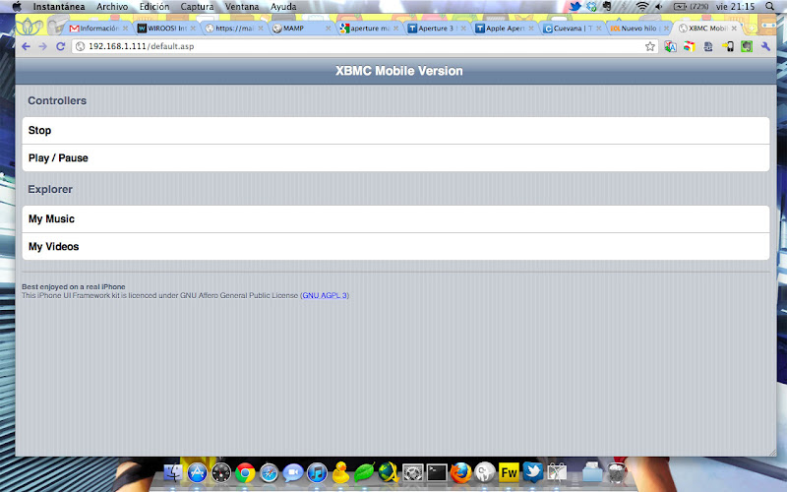
Task: Go back to the previous page
Action: tap(27, 46)
